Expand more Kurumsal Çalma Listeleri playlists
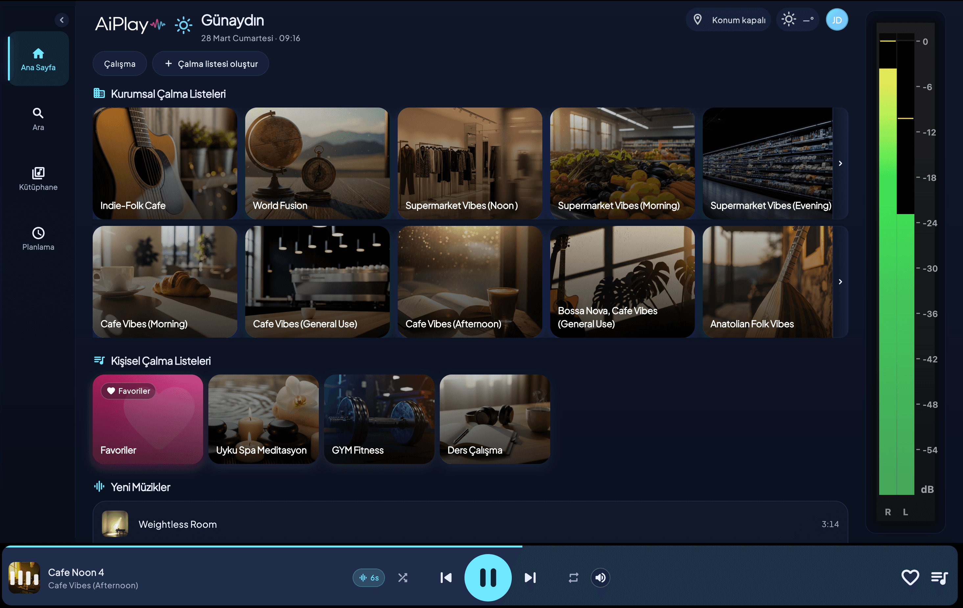963x608 pixels. (x=840, y=163)
